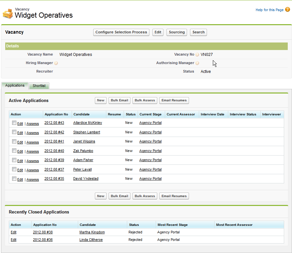Image resolution: width=292 pixels, height=253 pixels.
Task: Check the box for David Yndestad's application
Action: click(x=14, y=179)
